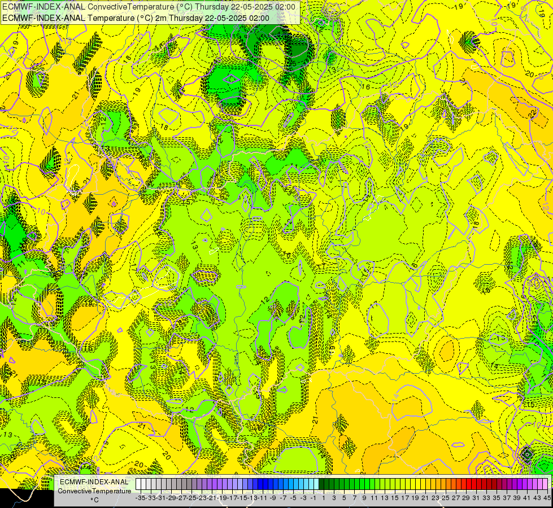Click the '45' value under the color scale

[547, 498]
